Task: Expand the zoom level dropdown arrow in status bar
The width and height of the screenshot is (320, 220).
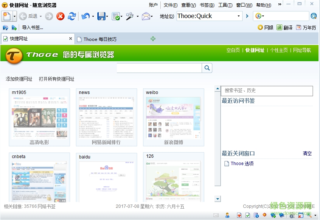Action: 316,215
